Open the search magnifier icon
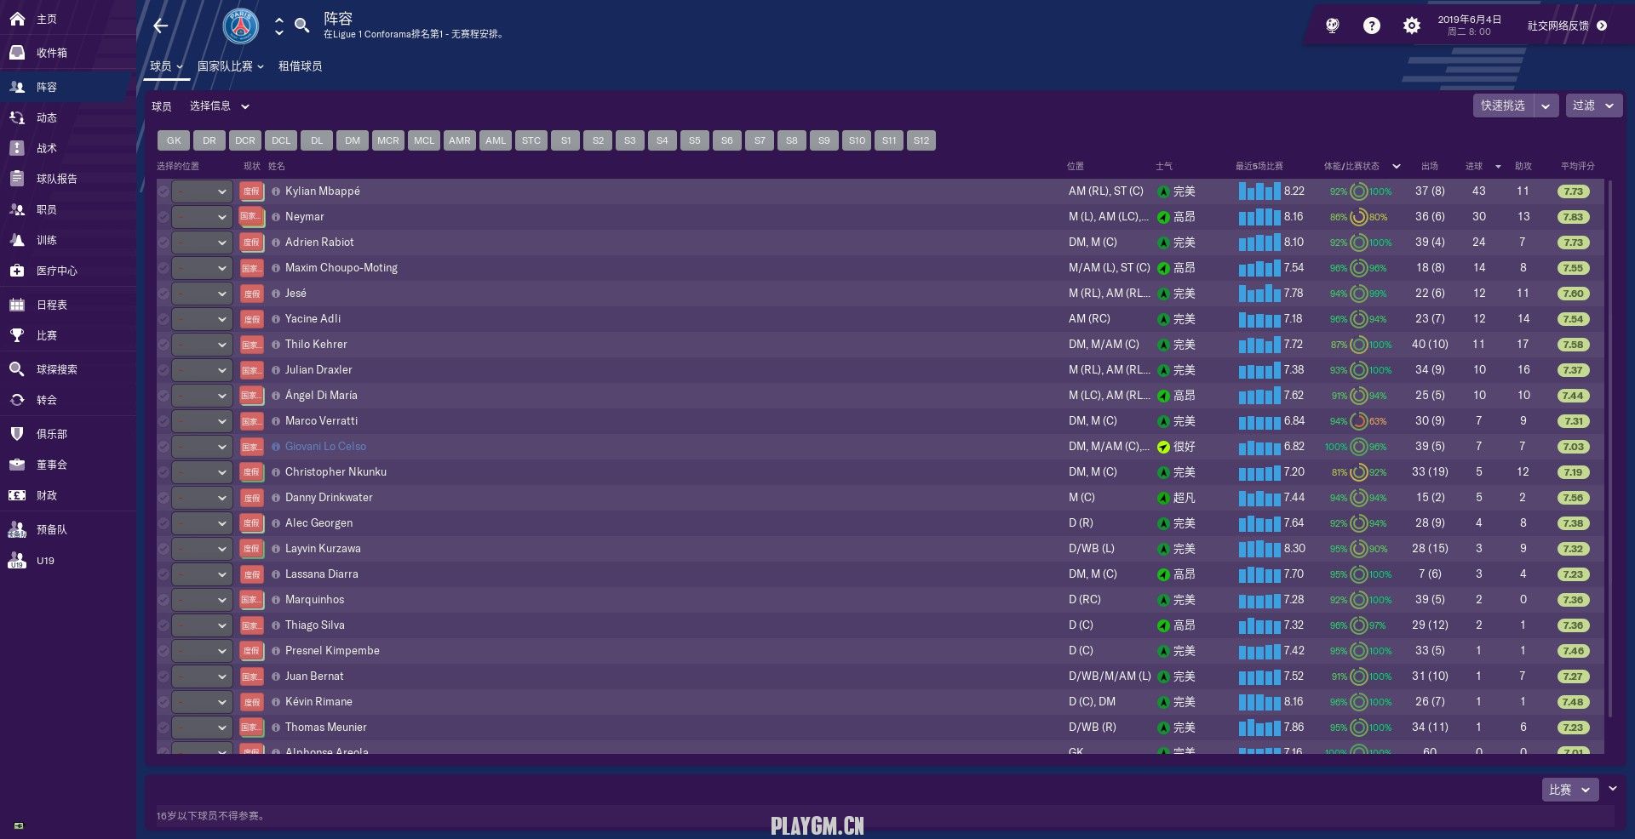Viewport: 1635px width, 839px height. (301, 26)
